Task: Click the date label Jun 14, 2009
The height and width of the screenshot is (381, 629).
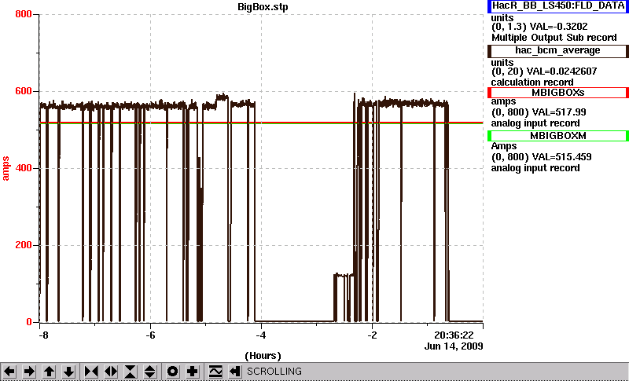Action: [454, 346]
